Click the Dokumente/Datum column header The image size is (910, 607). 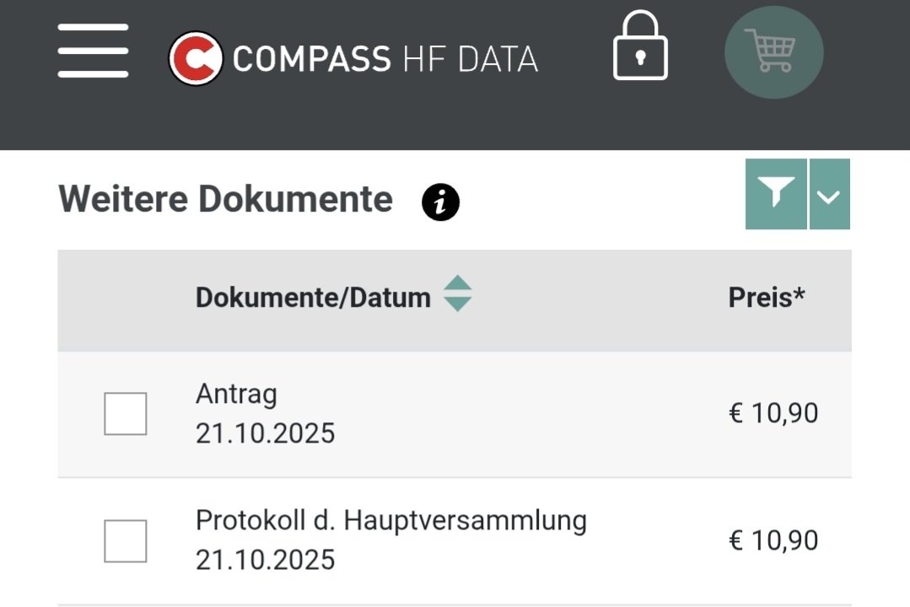click(313, 298)
